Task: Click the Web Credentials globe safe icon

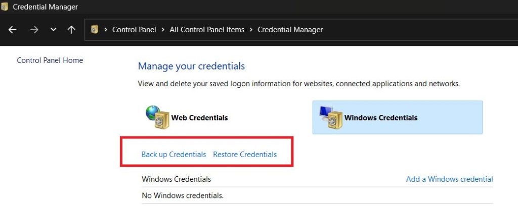Action: pyautogui.click(x=157, y=117)
